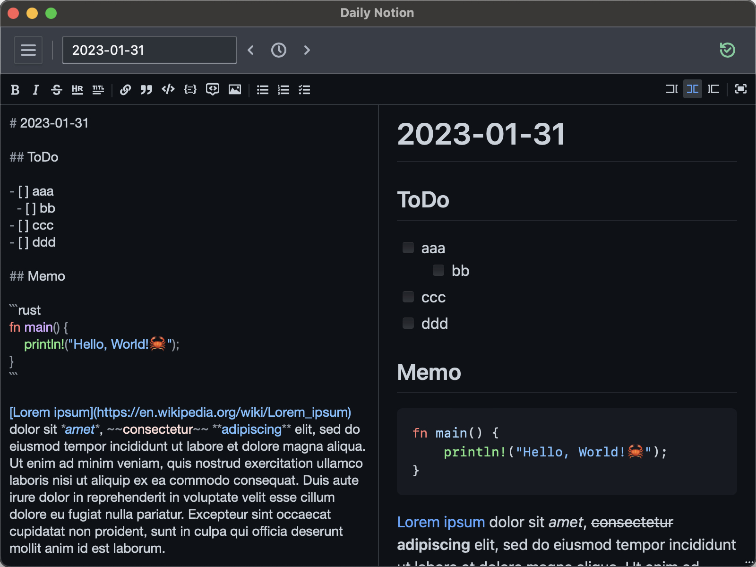This screenshot has height=567, width=756.
Task: Insert a link
Action: [125, 89]
